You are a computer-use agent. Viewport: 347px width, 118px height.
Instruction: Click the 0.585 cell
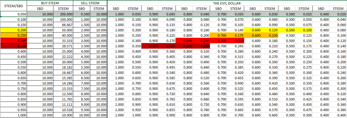[167, 78]
